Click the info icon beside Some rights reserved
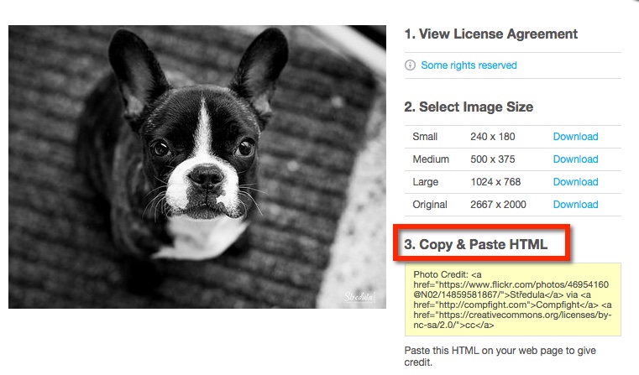The height and width of the screenshot is (375, 639). pyautogui.click(x=411, y=65)
